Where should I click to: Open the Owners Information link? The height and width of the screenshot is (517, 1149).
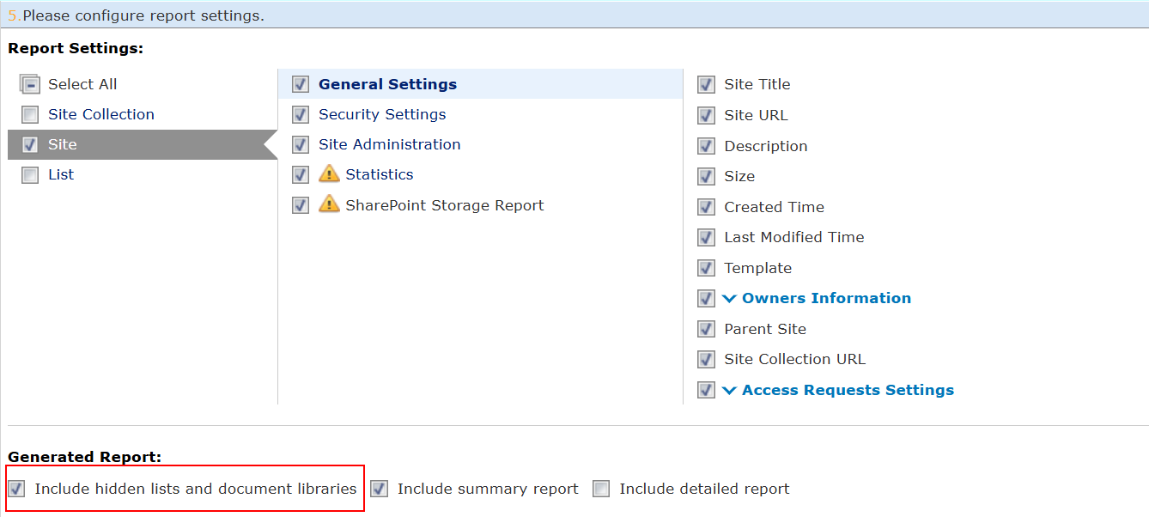click(x=825, y=298)
